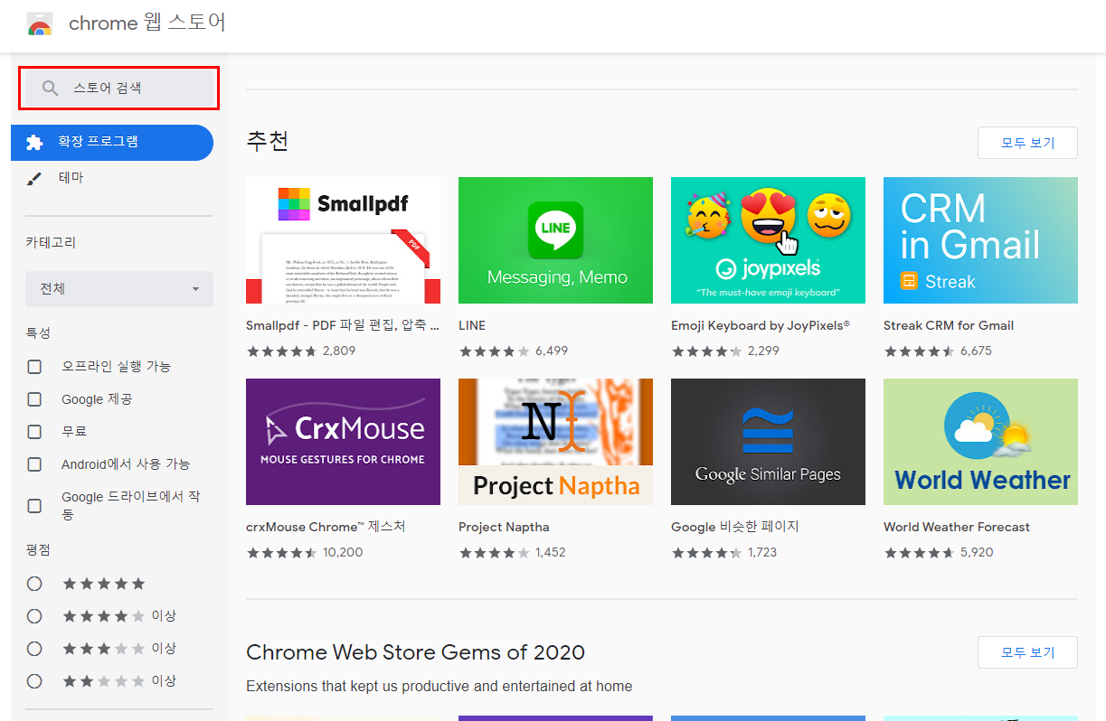Open the Smallpdf extension thumbnail
Image resolution: width=1106 pixels, height=721 pixels.
[x=343, y=240]
